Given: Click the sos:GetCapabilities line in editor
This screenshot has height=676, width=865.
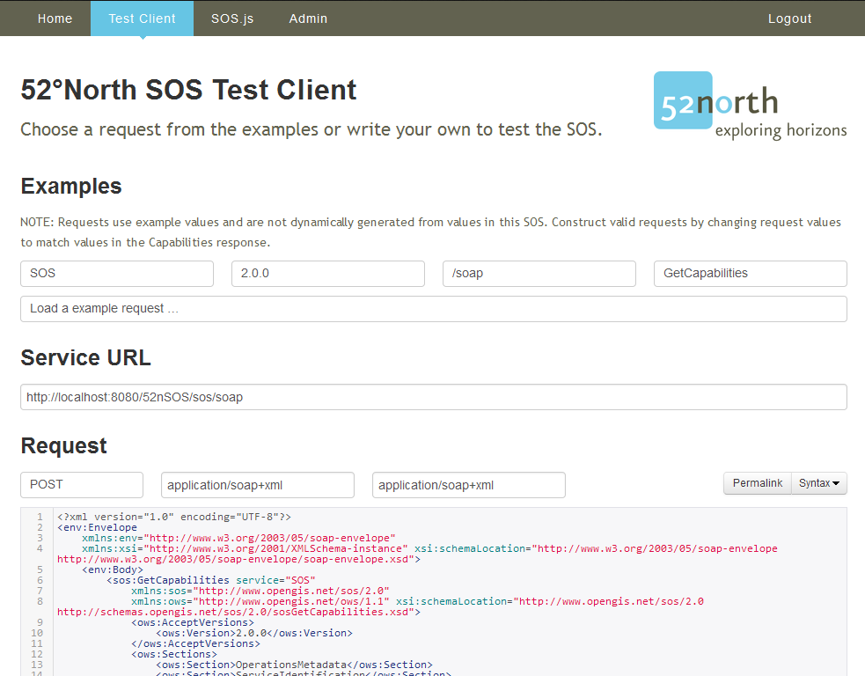Looking at the screenshot, I should 210,581.
